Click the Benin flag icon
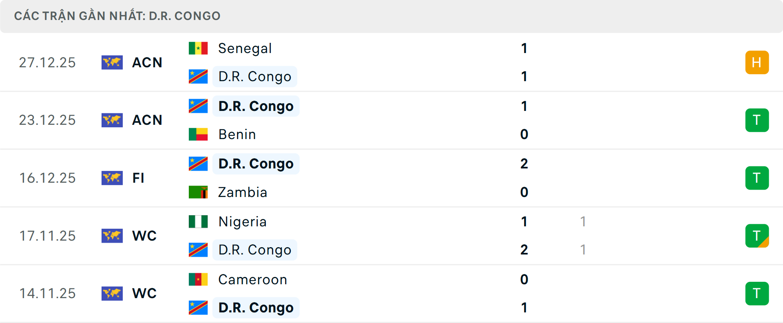Screen dimensions: 783x323 pos(198,134)
